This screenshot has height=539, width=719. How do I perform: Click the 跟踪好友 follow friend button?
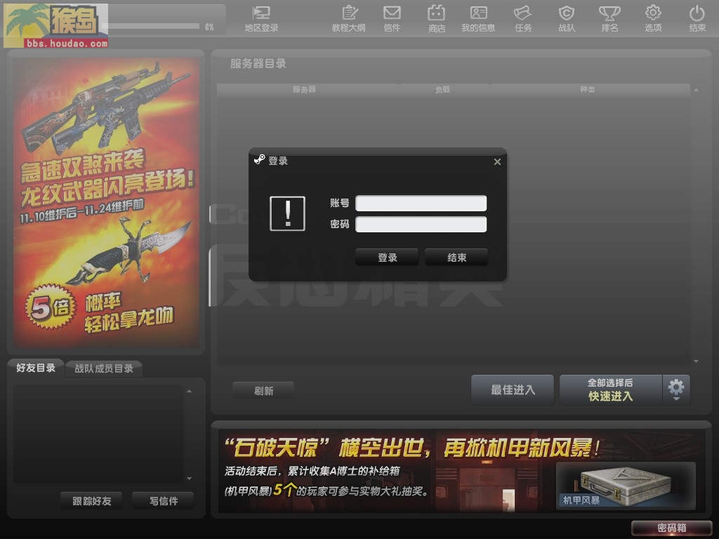point(92,500)
